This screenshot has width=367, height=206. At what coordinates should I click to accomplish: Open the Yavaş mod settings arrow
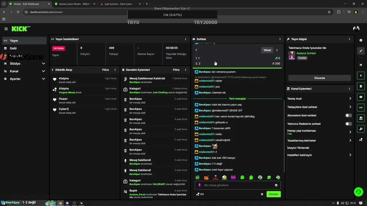pyautogui.click(x=350, y=98)
